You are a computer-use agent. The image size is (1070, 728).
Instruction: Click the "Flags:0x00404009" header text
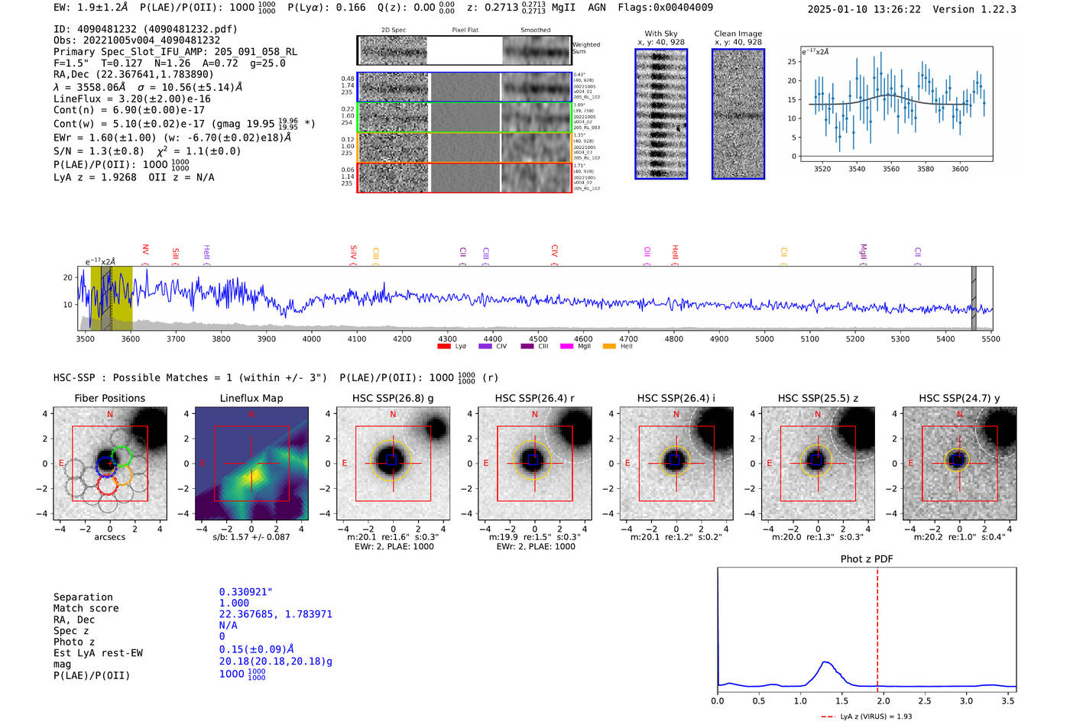666,8
